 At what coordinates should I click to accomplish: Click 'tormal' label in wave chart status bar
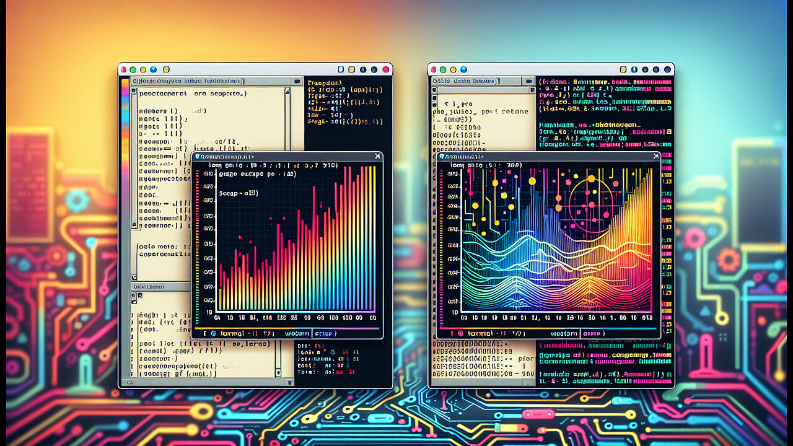coord(480,334)
